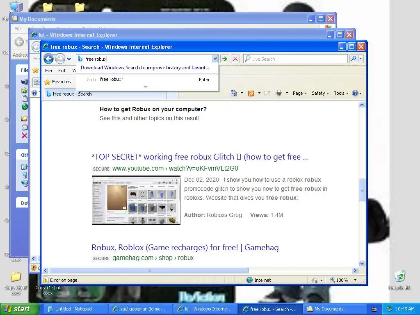Image resolution: width=420 pixels, height=315 pixels.
Task: Open the Tools menu
Action: 341,93
